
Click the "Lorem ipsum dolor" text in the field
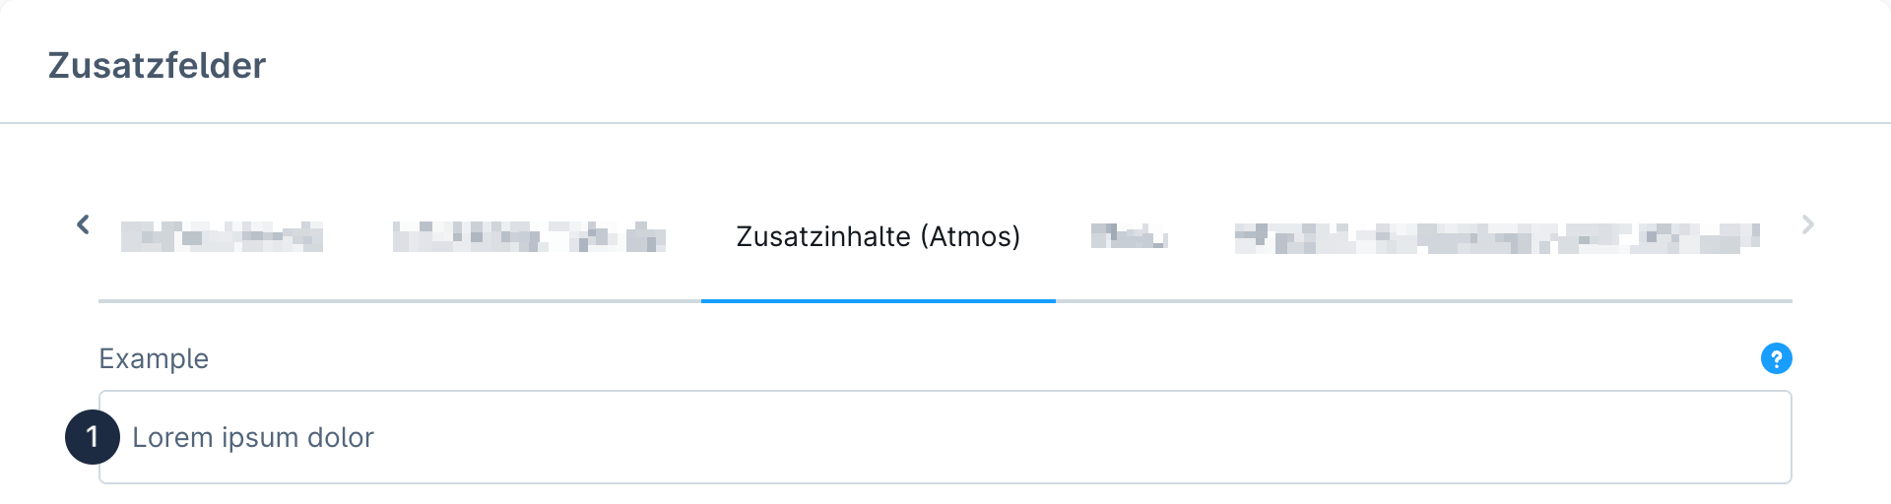click(x=253, y=437)
